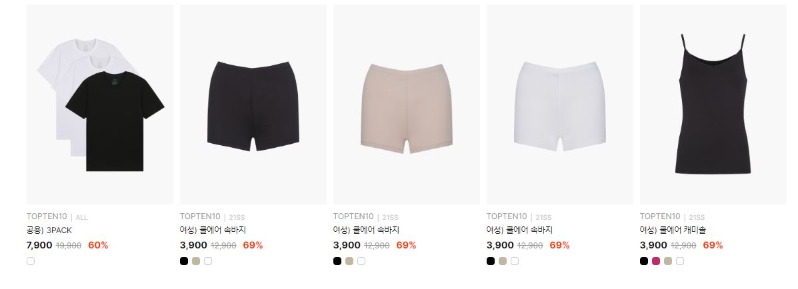798x289 pixels.
Task: Open the beige 쿨에어 속바지 shorts image
Action: (407, 105)
